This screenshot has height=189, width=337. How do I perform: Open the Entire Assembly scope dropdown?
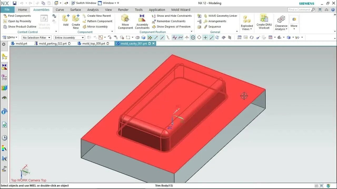69,38
